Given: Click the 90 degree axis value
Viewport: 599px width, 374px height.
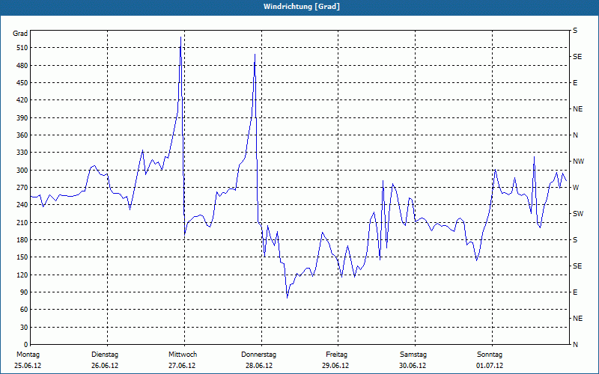Looking at the screenshot, I should tap(24, 292).
